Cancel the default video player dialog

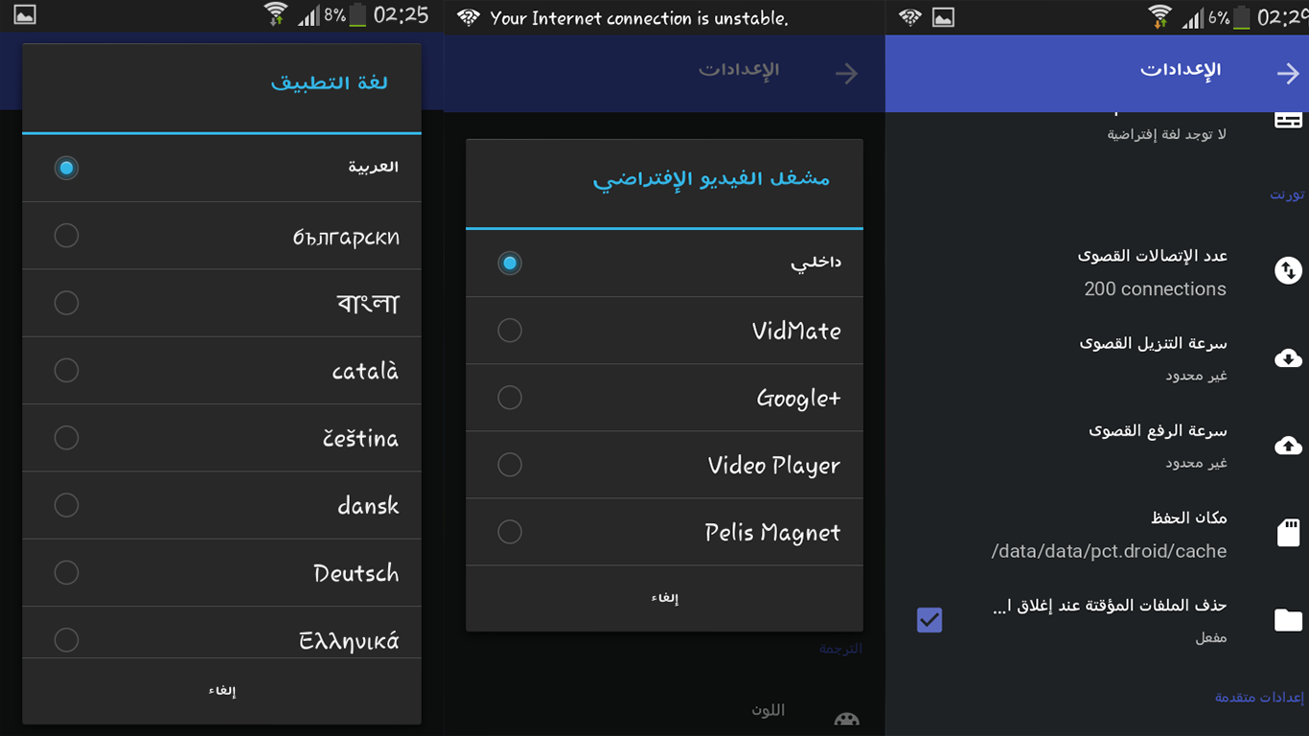665,598
